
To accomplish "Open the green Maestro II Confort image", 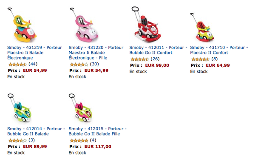I will [202, 27].
